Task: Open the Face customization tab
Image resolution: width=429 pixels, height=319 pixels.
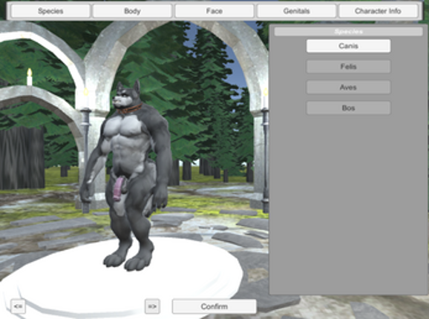Action: pos(214,11)
